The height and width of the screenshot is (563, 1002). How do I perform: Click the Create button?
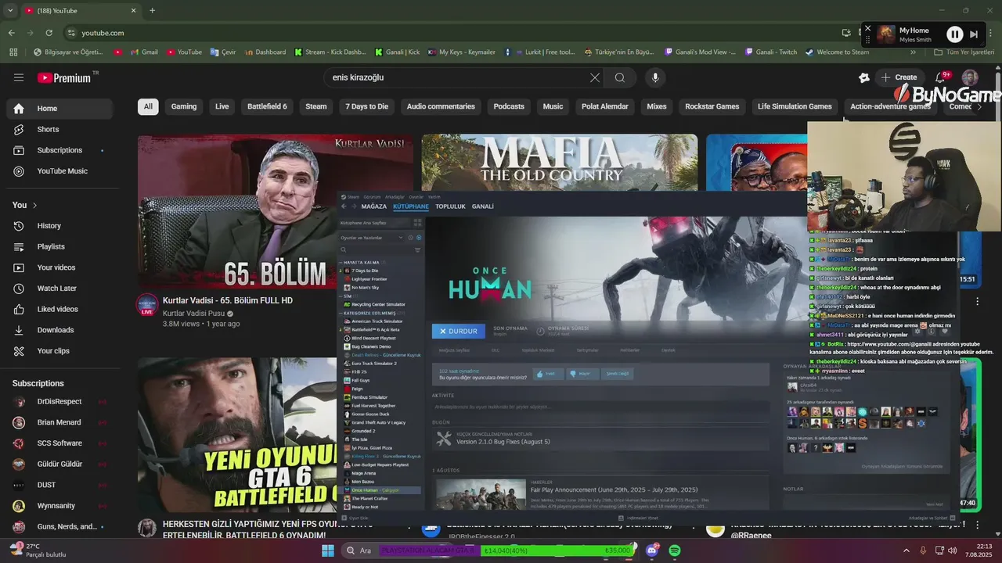coord(899,77)
